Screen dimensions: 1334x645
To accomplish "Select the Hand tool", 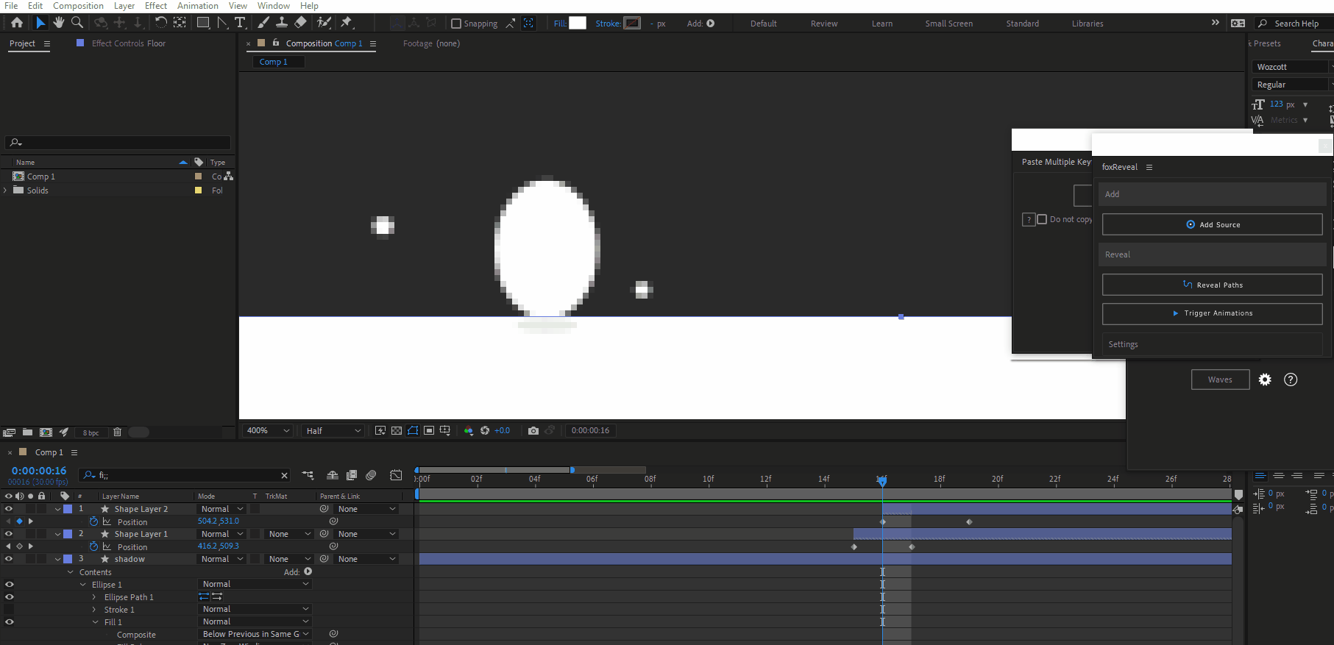I will point(59,23).
